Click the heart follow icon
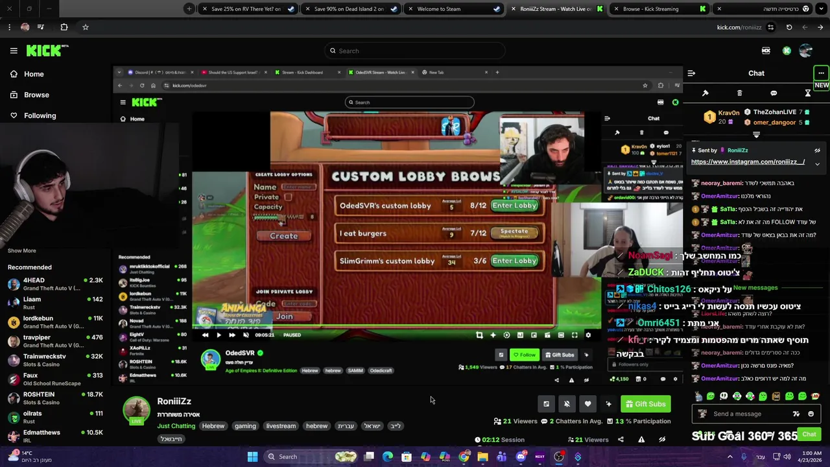830x467 pixels. coord(587,404)
